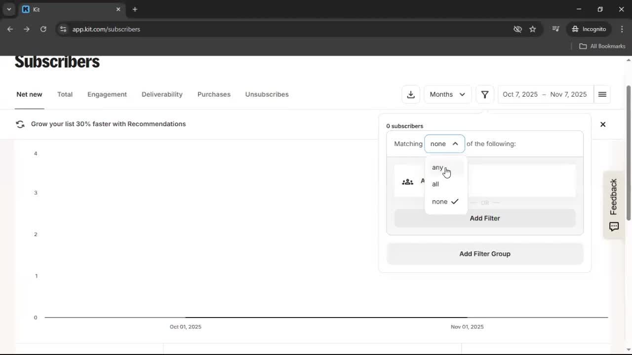Switch to the Engagement tab
The image size is (632, 355).
click(x=107, y=95)
